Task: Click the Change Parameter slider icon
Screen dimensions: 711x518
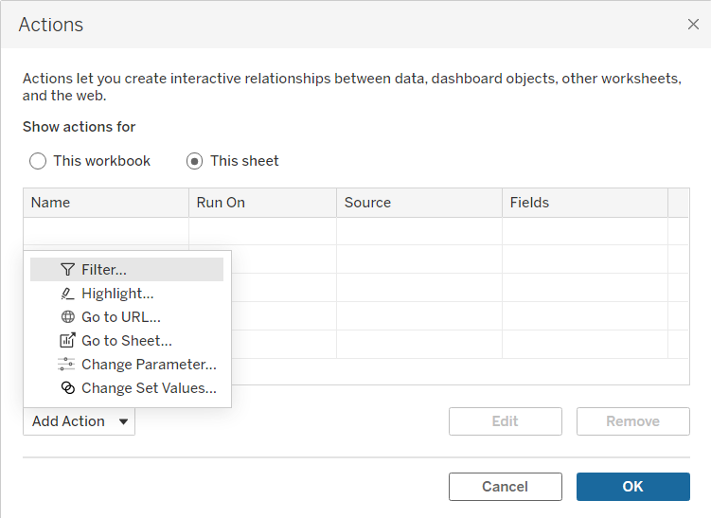Action: pyautogui.click(x=66, y=365)
